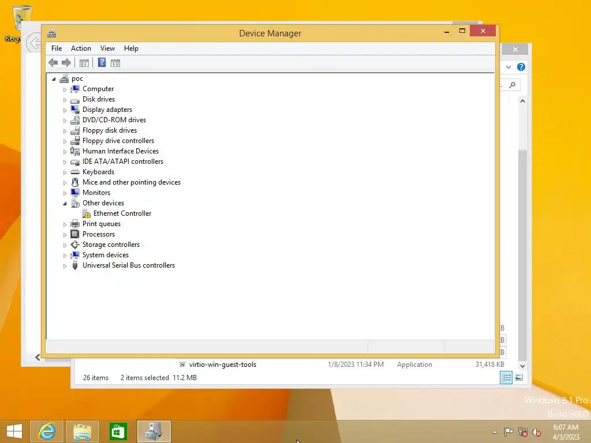Click the network status tray icon
591x443 pixels.
[x=523, y=431]
